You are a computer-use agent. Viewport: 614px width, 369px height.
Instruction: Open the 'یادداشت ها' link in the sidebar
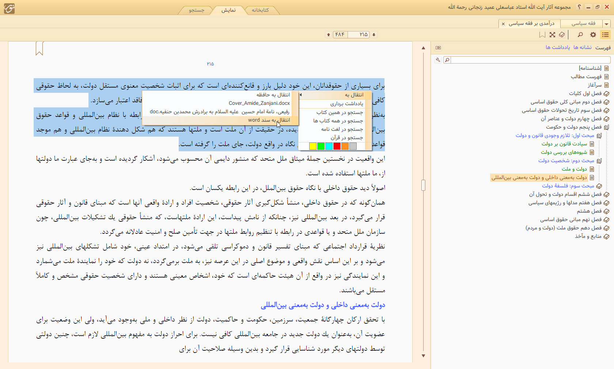pyautogui.click(x=558, y=47)
